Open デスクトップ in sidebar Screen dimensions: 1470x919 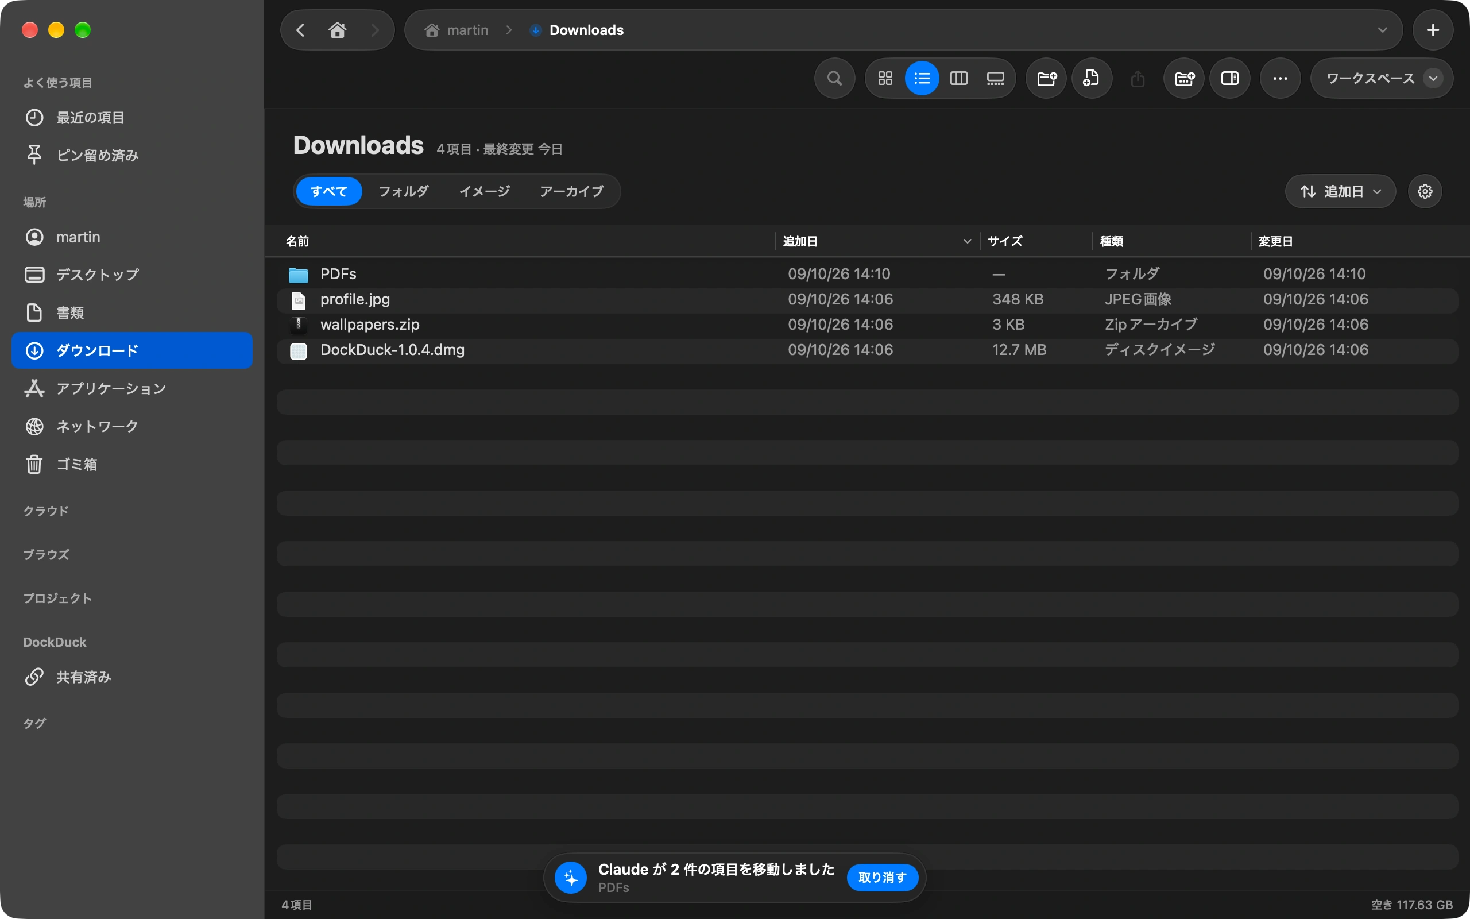click(x=132, y=275)
